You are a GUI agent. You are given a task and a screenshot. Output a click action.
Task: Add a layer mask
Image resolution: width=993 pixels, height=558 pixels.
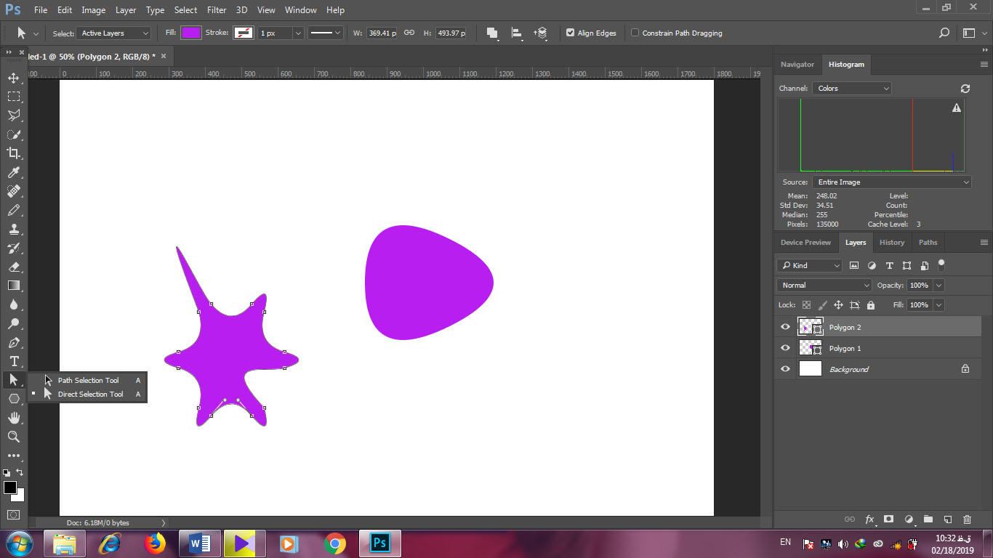pos(888,519)
